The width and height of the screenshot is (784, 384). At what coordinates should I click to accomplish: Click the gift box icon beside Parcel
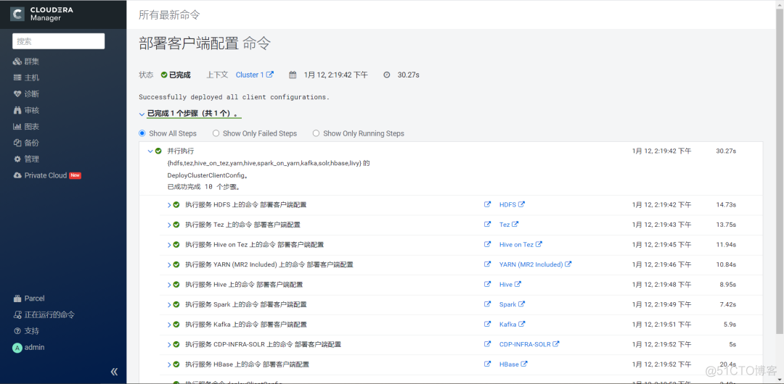(17, 298)
